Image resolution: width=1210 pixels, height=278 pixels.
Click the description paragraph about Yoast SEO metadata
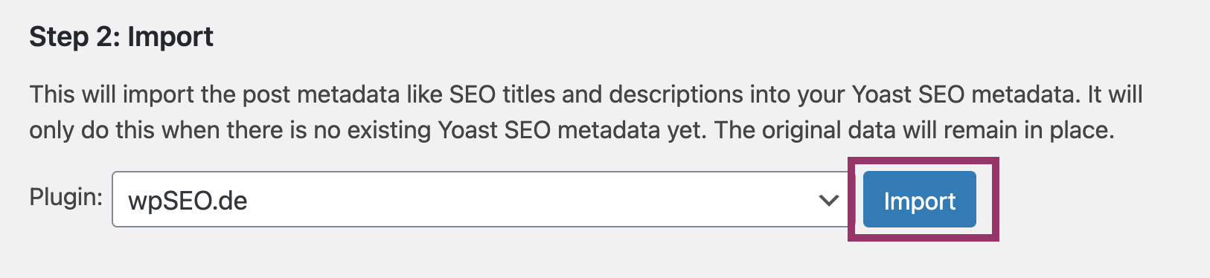pyautogui.click(x=586, y=112)
